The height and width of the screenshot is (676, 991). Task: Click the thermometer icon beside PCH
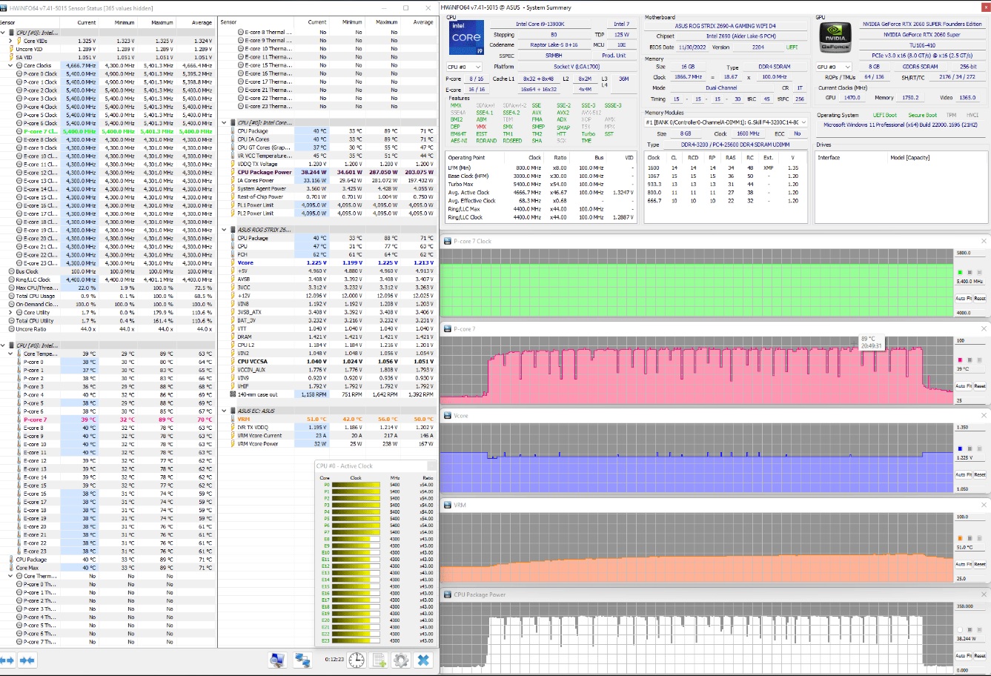click(x=231, y=254)
